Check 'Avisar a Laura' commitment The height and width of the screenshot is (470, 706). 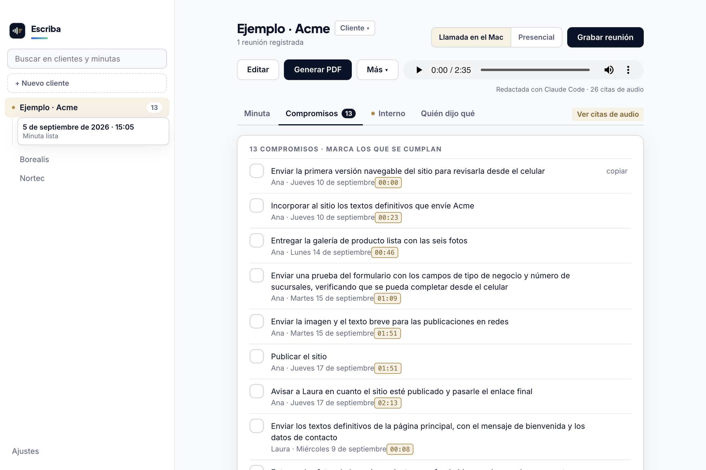[257, 391]
